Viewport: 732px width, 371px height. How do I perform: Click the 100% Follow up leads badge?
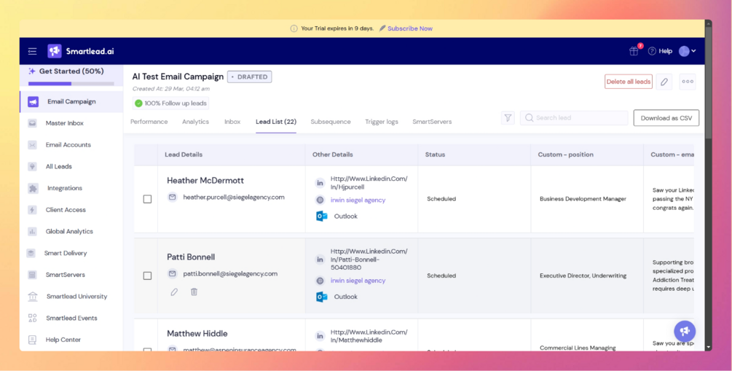pos(171,104)
